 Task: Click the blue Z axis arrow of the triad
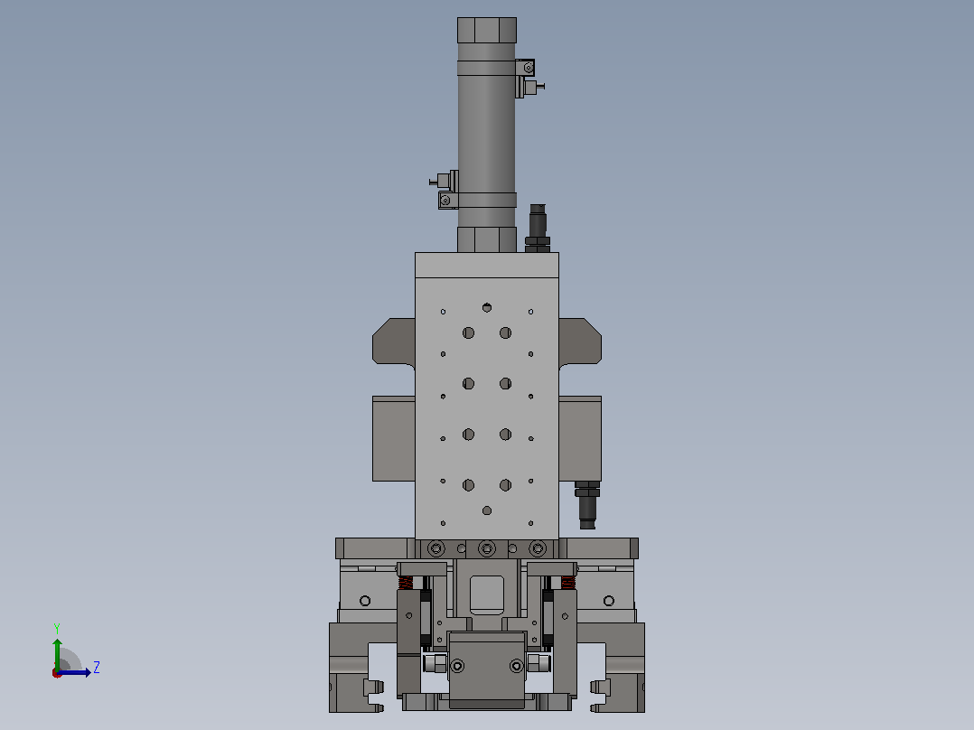tap(74, 672)
